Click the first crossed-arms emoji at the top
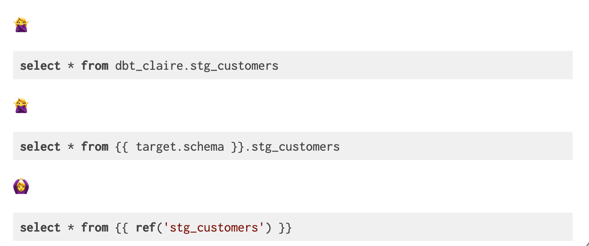The height and width of the screenshot is (246, 589). tap(21, 25)
